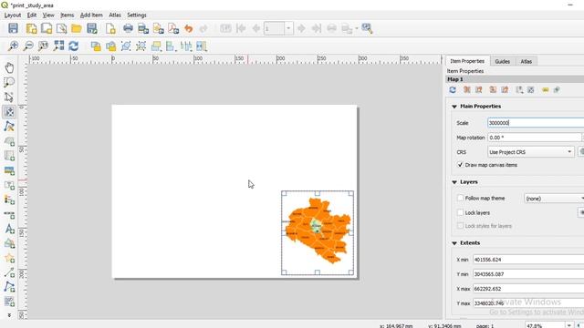This screenshot has height=328, width=584.
Task: Click the Export as SVG icon
Action: (158, 28)
